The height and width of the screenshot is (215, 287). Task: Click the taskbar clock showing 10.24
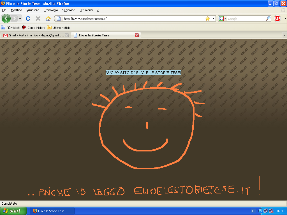click(x=279, y=211)
